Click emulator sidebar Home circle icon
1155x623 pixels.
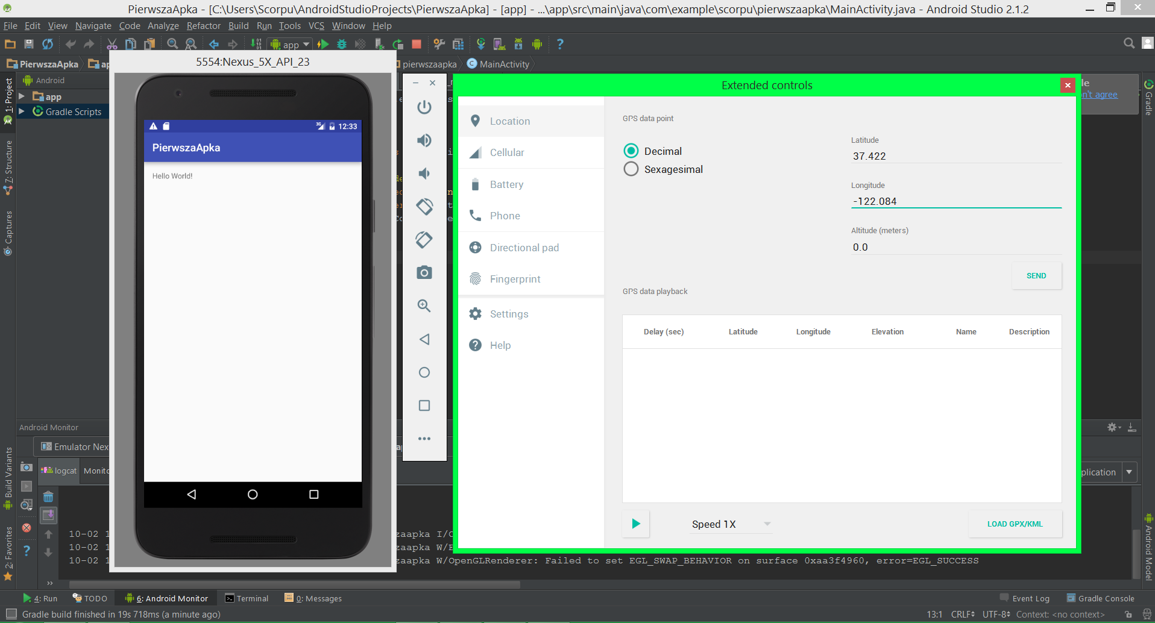coord(424,372)
